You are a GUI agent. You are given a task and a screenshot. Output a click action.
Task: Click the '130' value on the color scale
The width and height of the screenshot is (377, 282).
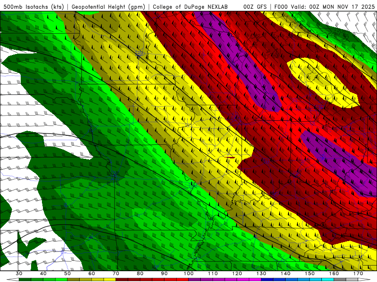pos(262,274)
